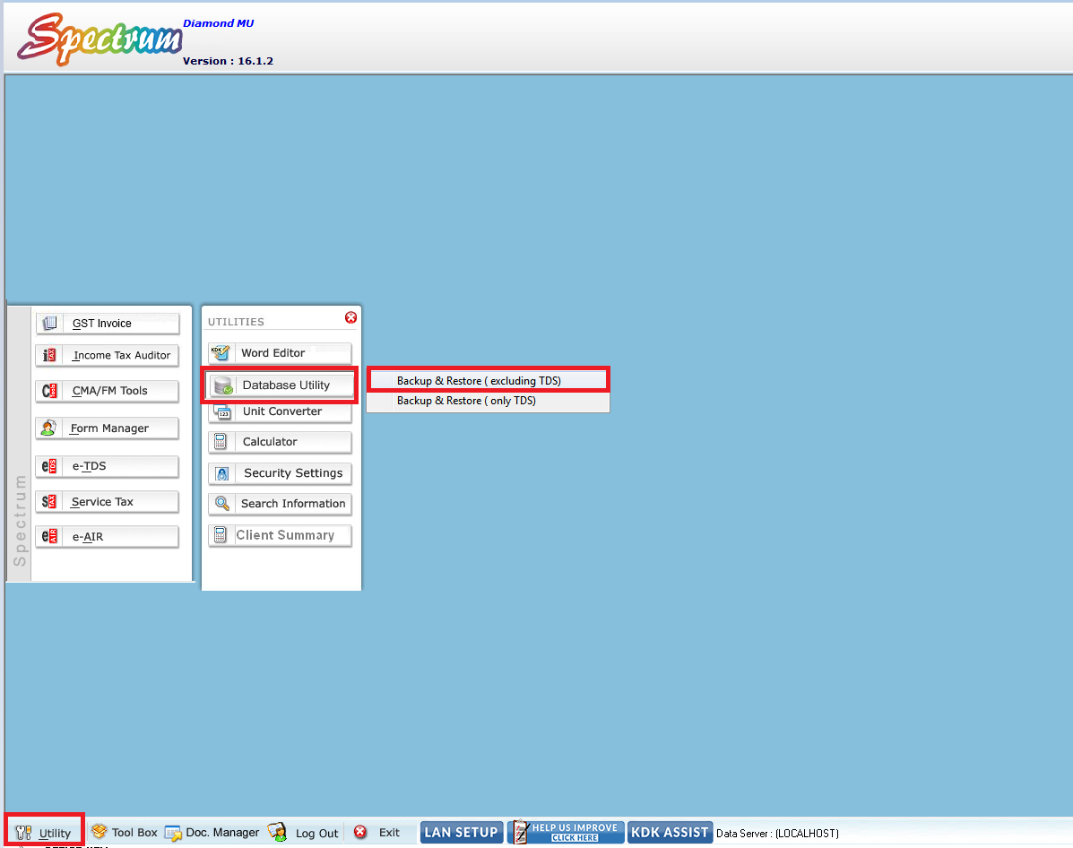Open CMA/FM Tools
Viewport: 1073px width, 848px height.
[x=108, y=391]
